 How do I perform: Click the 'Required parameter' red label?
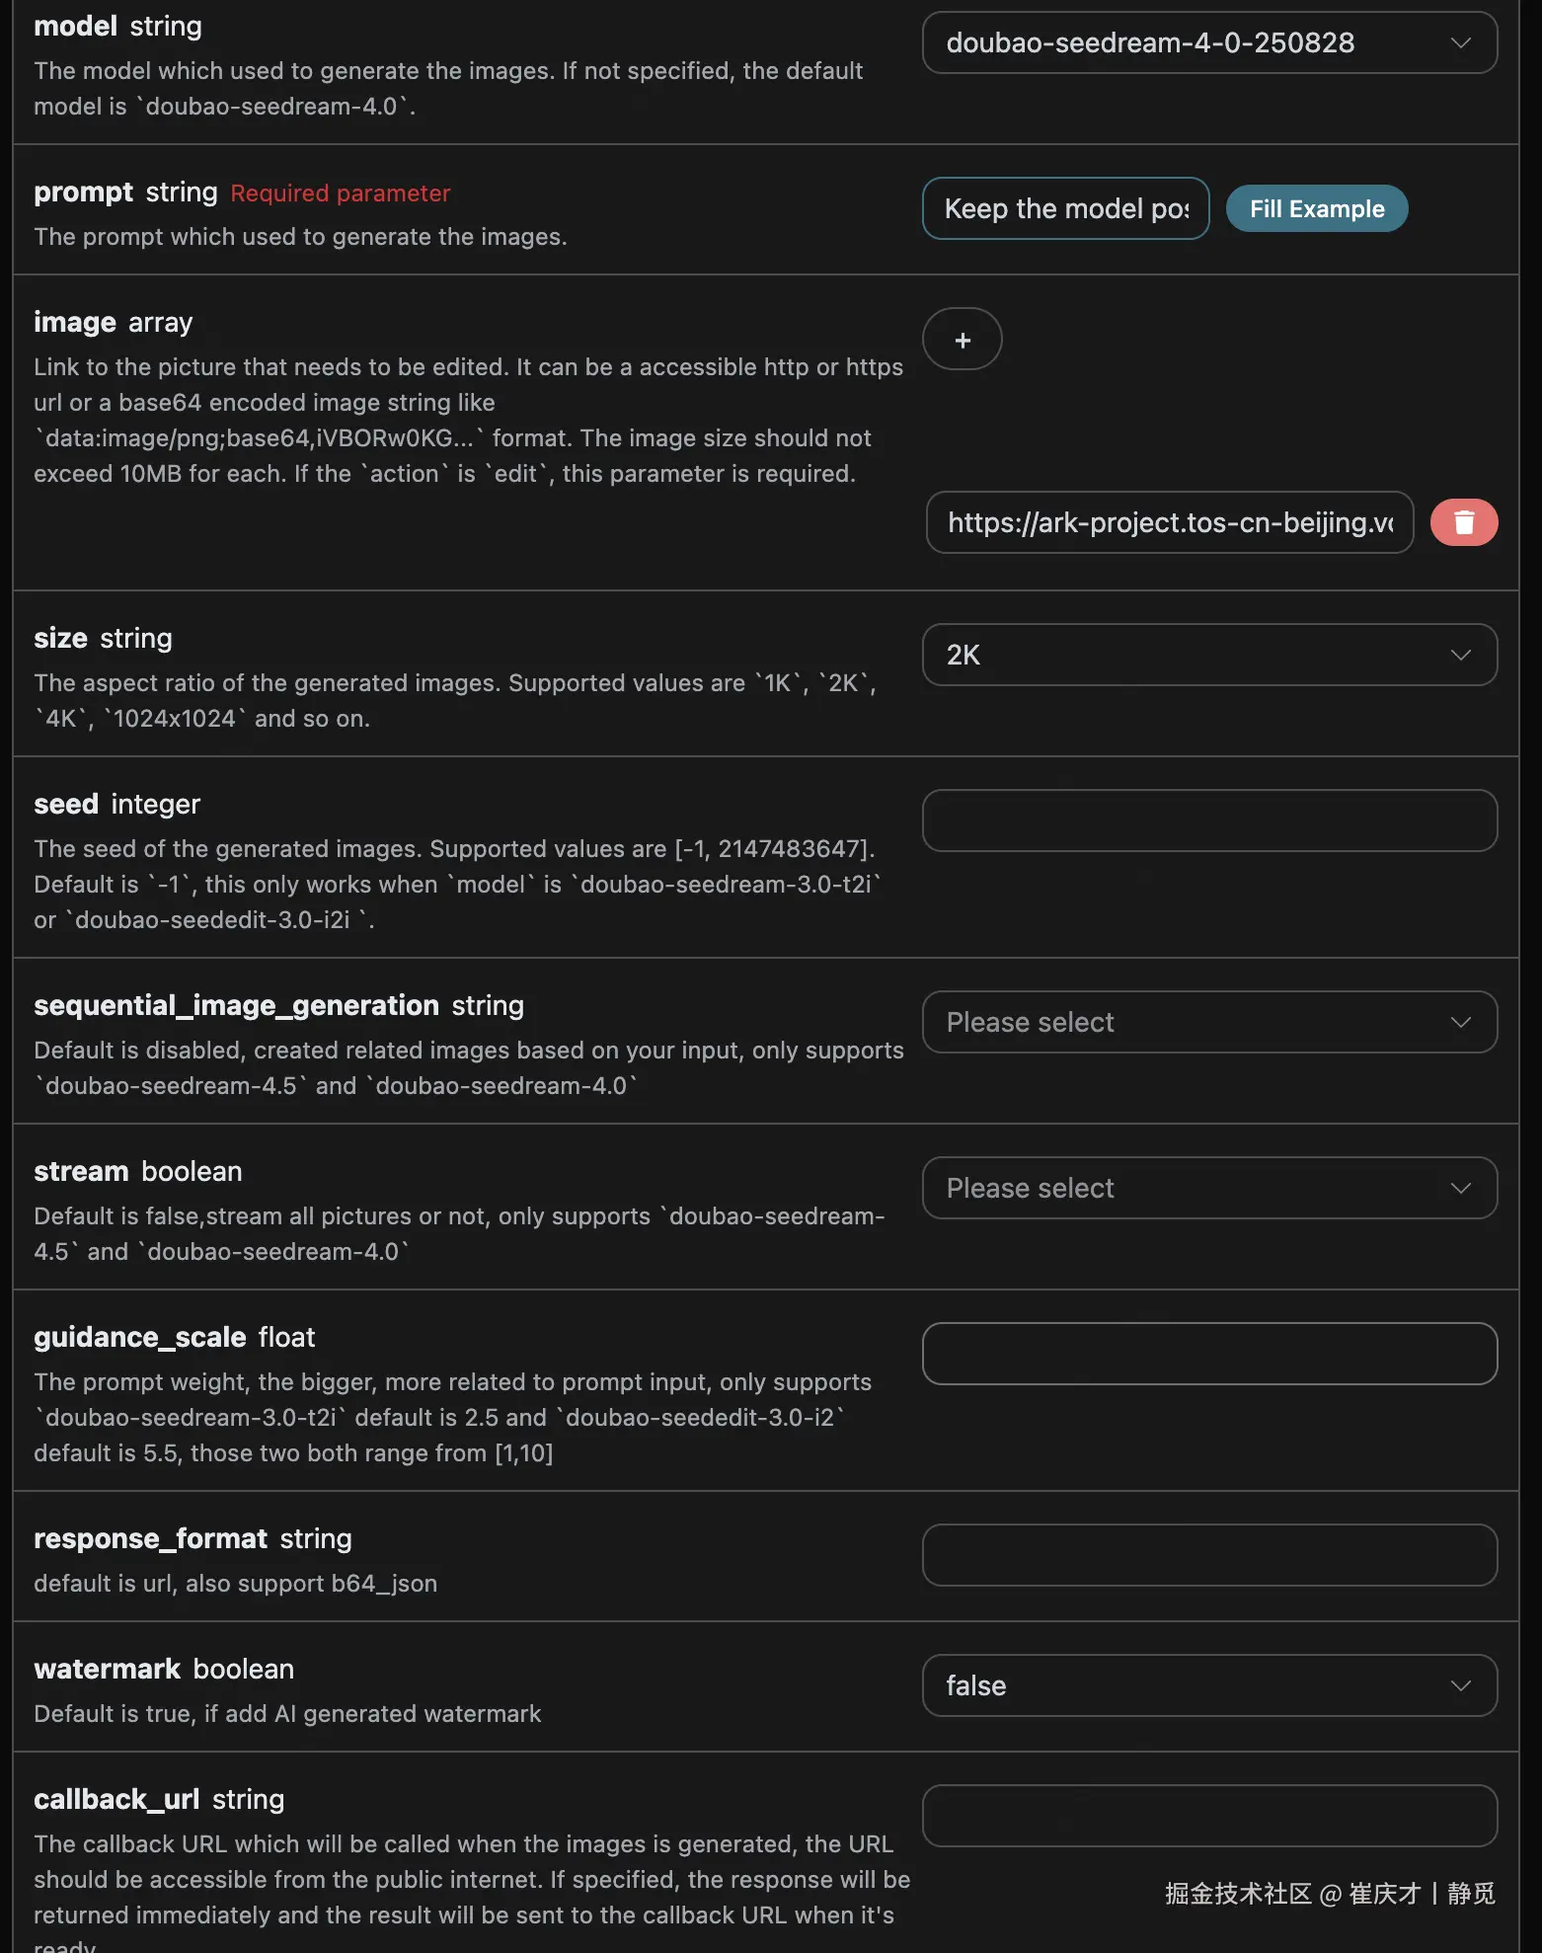point(341,194)
